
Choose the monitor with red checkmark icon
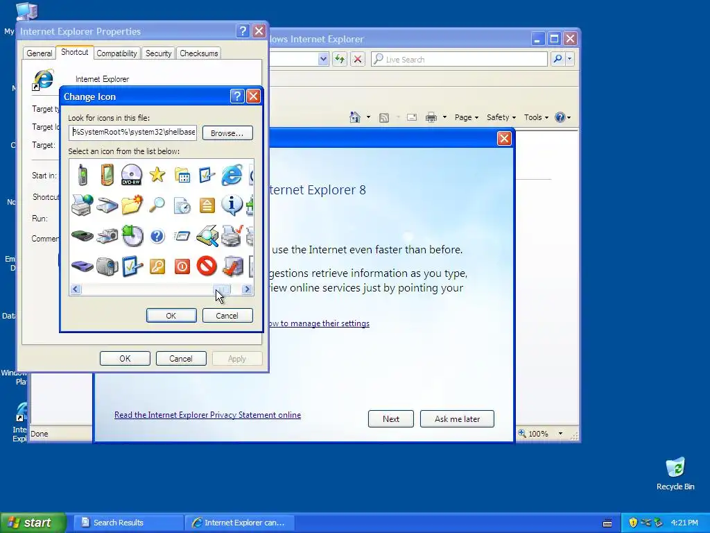(233, 266)
